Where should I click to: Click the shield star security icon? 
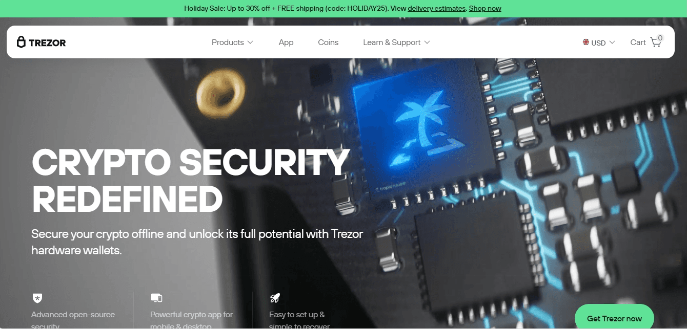pyautogui.click(x=37, y=298)
